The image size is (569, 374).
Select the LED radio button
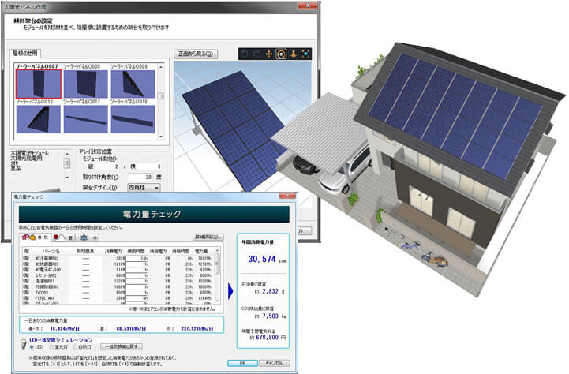[32, 347]
